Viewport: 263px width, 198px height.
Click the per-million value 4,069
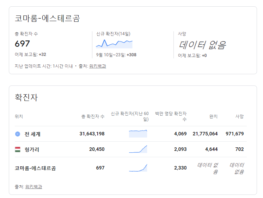tap(180, 134)
